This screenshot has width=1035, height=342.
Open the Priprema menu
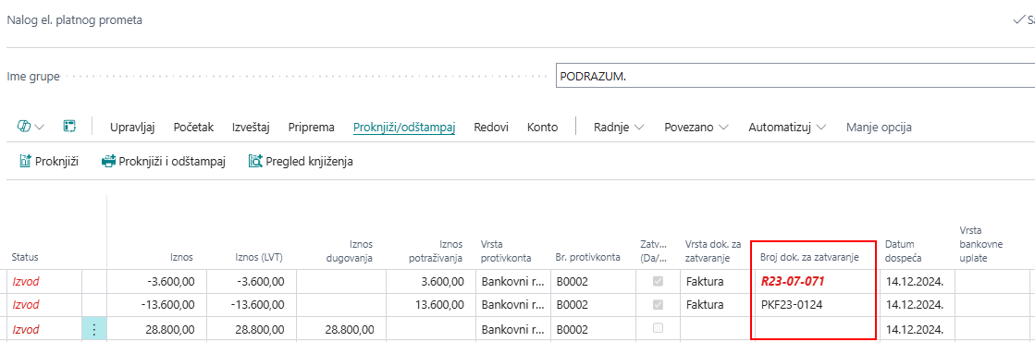pyautogui.click(x=312, y=128)
